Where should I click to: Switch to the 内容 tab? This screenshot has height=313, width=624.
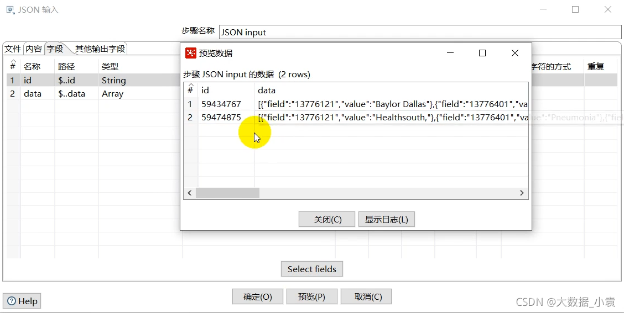pos(34,49)
